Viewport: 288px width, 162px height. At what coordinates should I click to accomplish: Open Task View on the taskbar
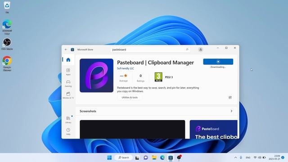(x=137, y=157)
